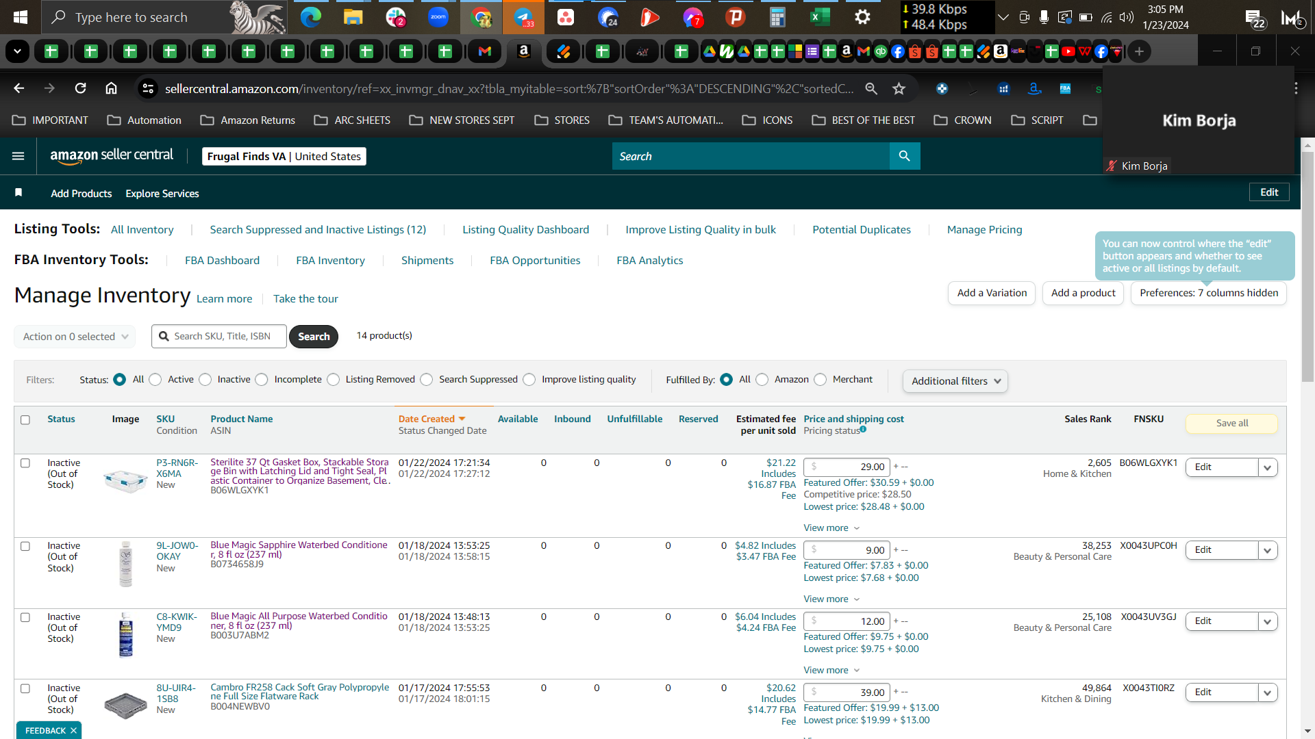
Task: Zoom control icon in address bar
Action: 871,88
